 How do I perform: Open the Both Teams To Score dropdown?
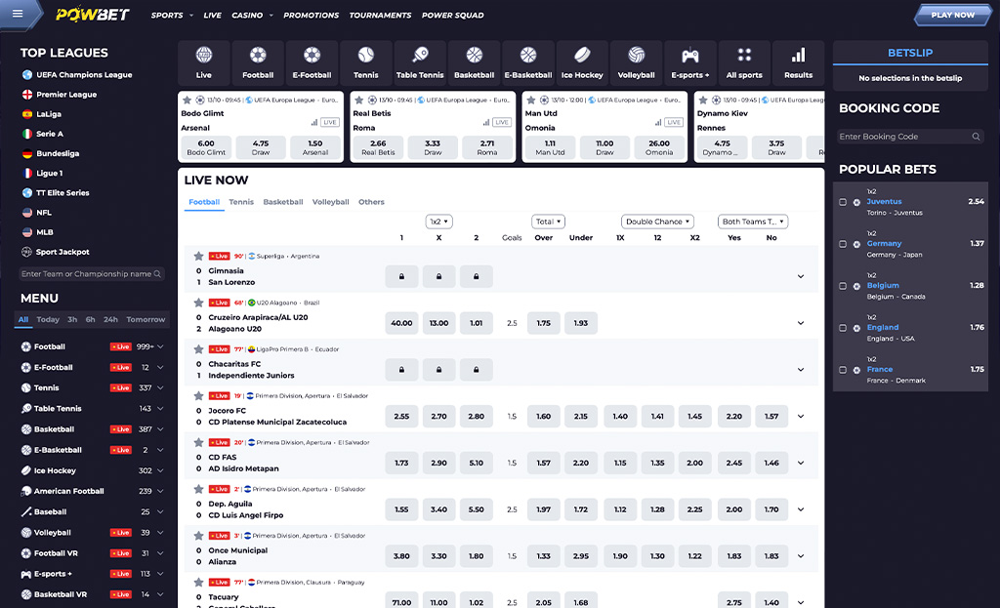pyautogui.click(x=753, y=222)
